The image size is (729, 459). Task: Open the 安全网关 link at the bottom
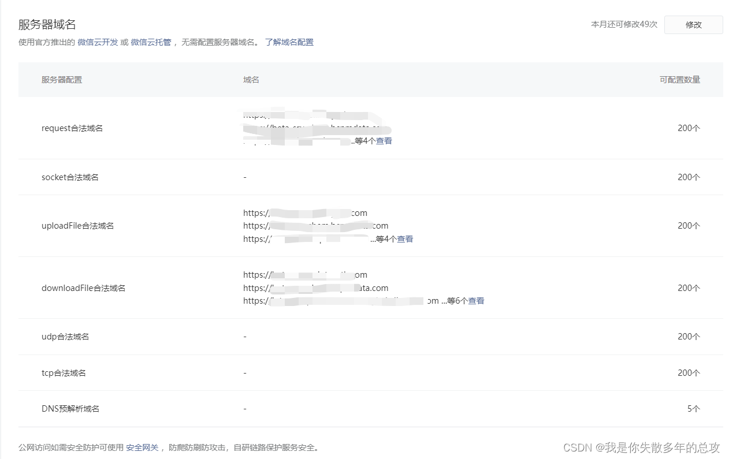click(142, 446)
